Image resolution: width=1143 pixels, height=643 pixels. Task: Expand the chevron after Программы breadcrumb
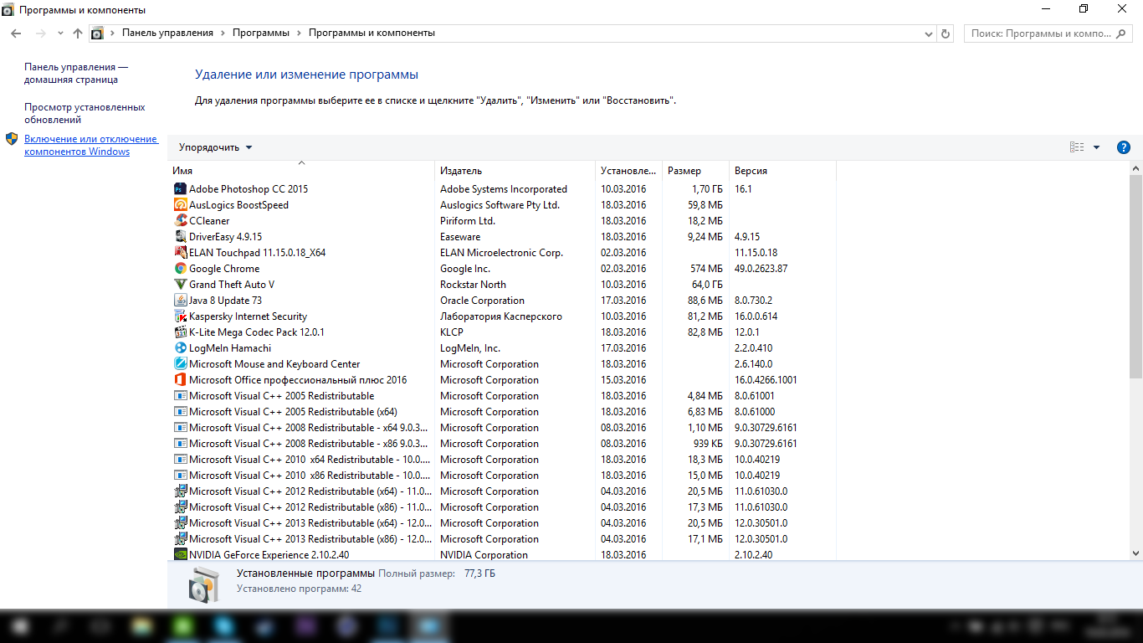tap(299, 33)
